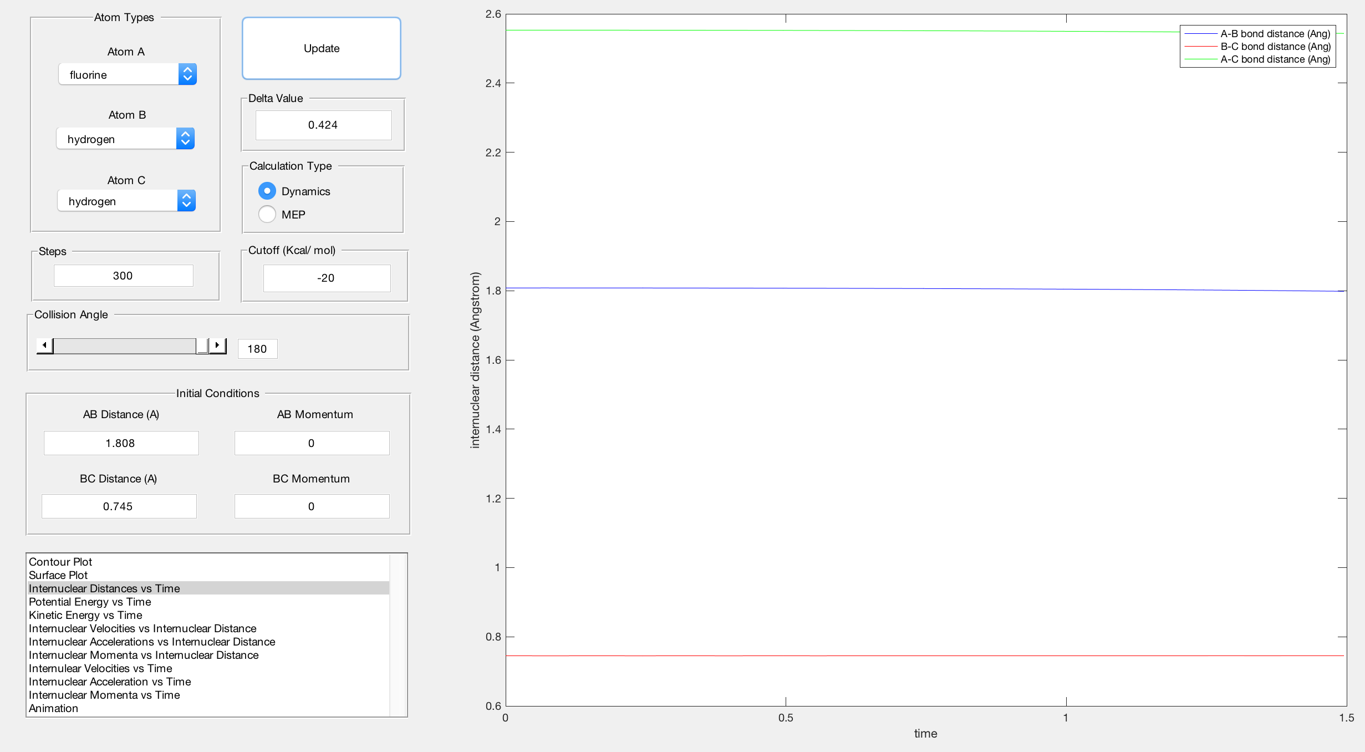Open the Atom C hydrogen dropdown
The width and height of the screenshot is (1365, 752).
[x=126, y=201]
